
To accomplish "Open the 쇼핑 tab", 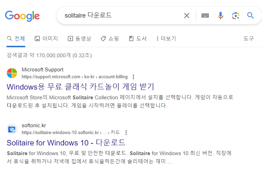I will (x=110, y=39).
